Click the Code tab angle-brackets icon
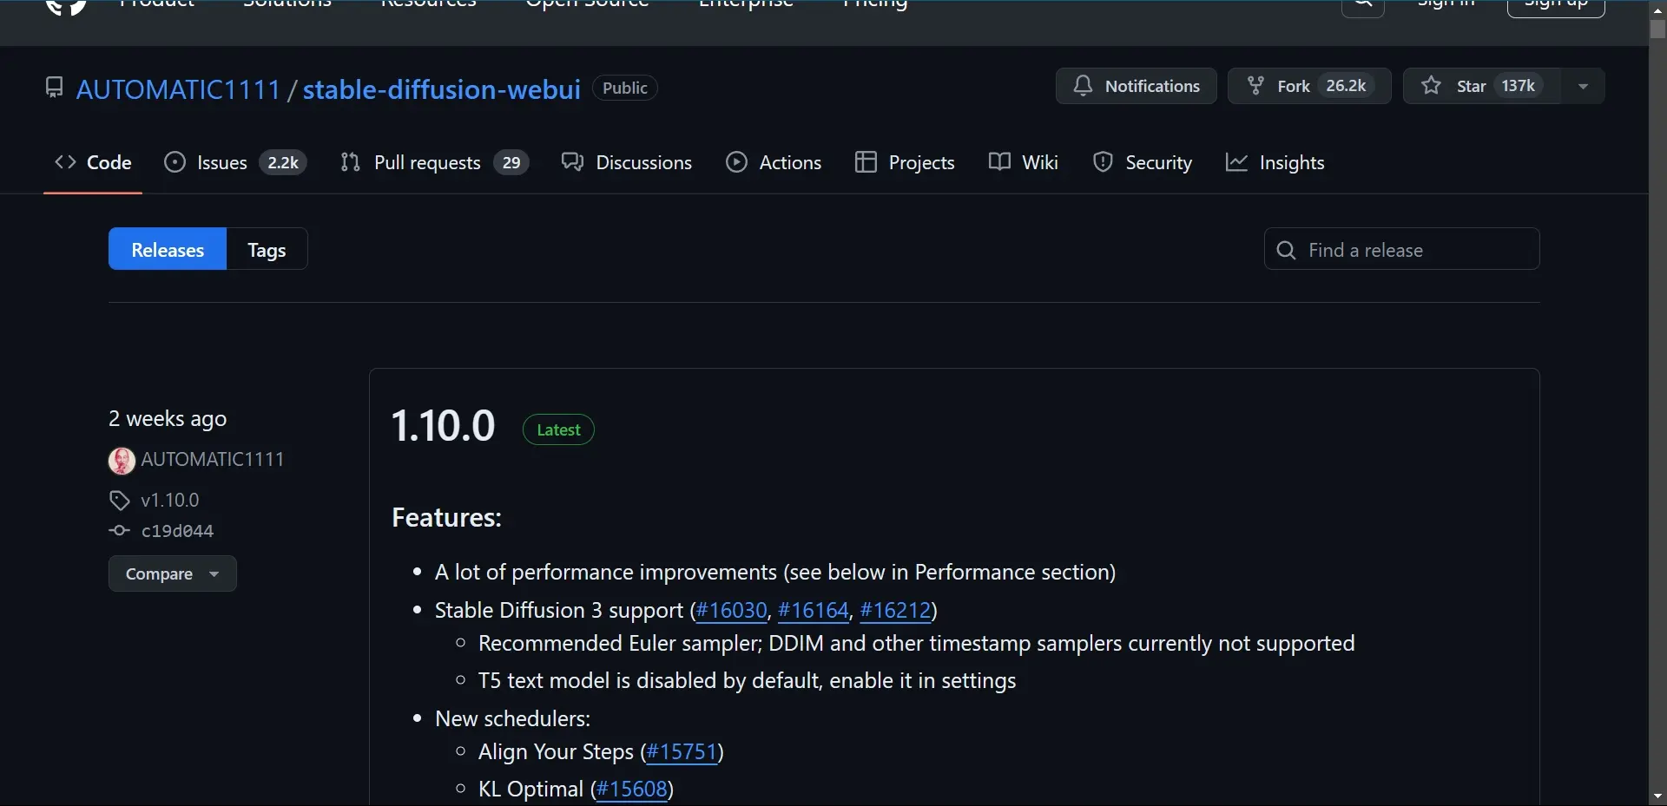Screen dimensions: 1667x806 coord(65,162)
